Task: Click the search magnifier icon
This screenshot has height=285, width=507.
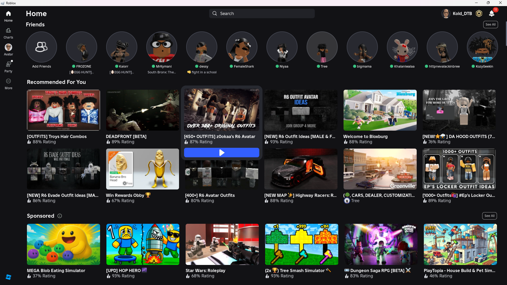Action: pos(215,13)
